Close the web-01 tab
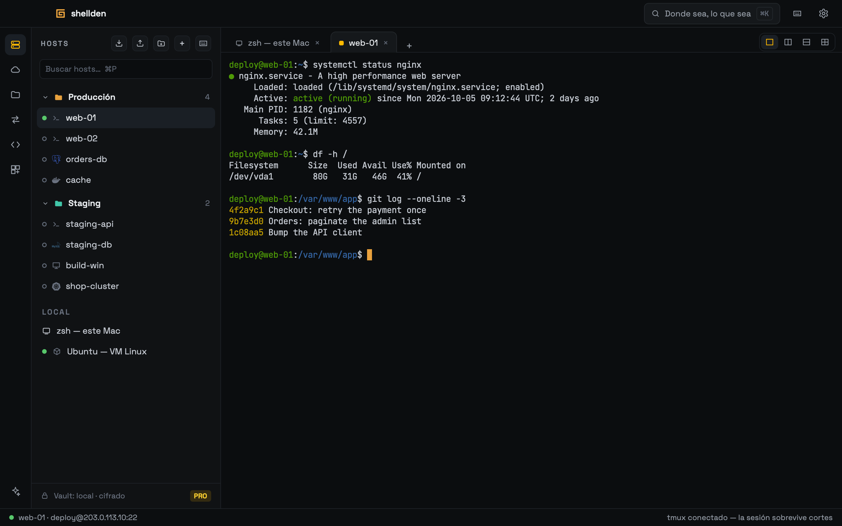Viewport: 842px width, 526px height. (385, 43)
